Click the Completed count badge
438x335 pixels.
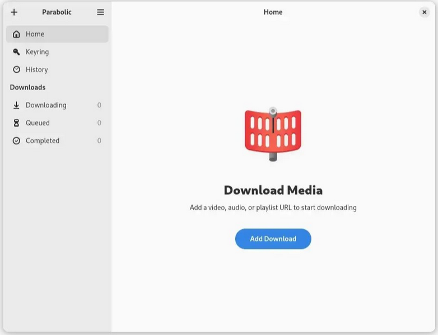tap(99, 141)
